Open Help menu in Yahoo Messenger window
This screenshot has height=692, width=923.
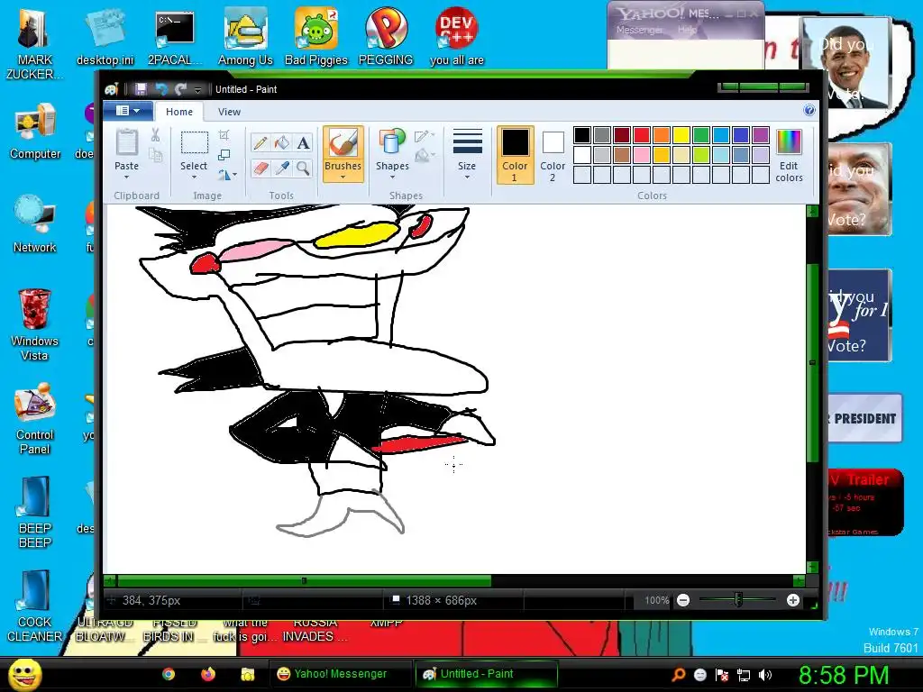(687, 30)
